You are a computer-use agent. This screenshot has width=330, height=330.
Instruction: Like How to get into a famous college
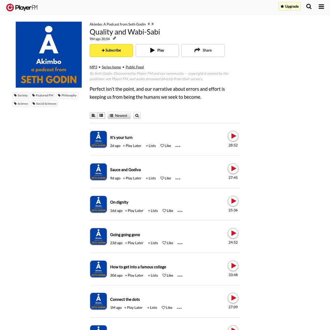168,275
